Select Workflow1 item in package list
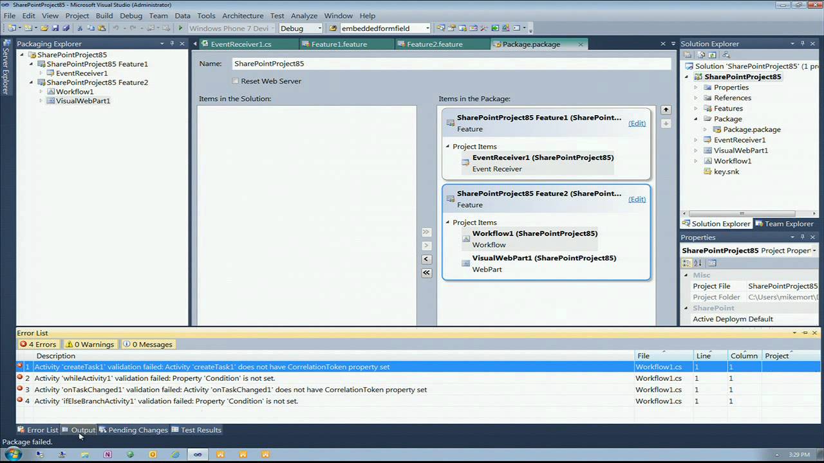 [x=530, y=239]
